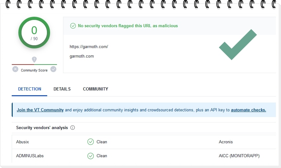Click the AICC (MONITORAPP) vendor entry
Viewport: 281px width, 168px height.
coord(239,156)
